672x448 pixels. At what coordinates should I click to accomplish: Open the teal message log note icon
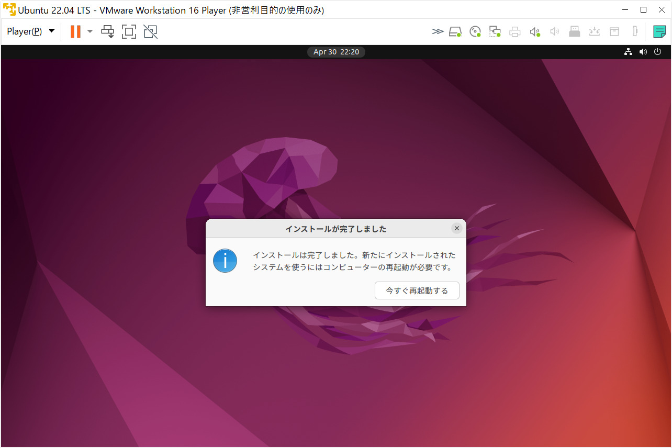coord(659,32)
